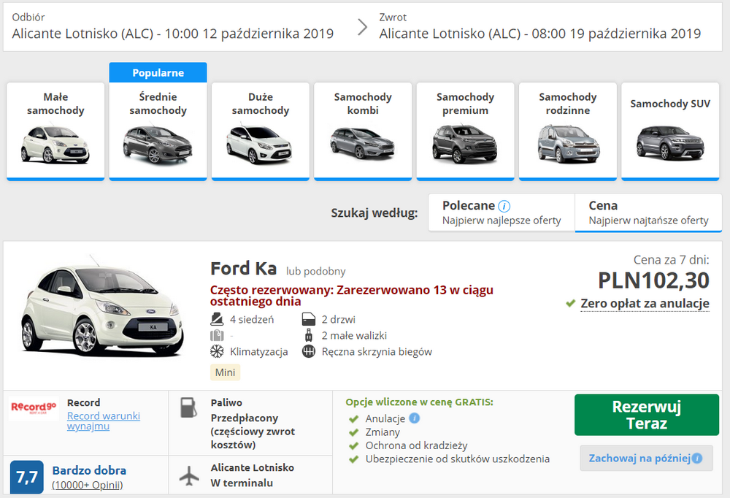Click checkmark beside Zmiany

[354, 432]
